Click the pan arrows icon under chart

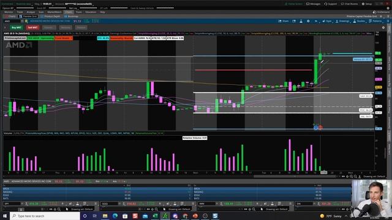pyautogui.click(x=343, y=177)
